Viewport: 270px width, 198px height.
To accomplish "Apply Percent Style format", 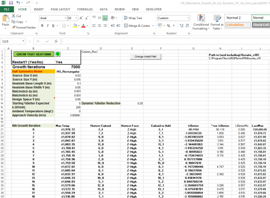I will 168,26.
